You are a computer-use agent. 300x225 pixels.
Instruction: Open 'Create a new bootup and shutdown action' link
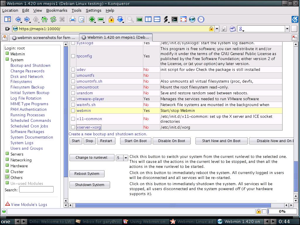click(x=108, y=134)
